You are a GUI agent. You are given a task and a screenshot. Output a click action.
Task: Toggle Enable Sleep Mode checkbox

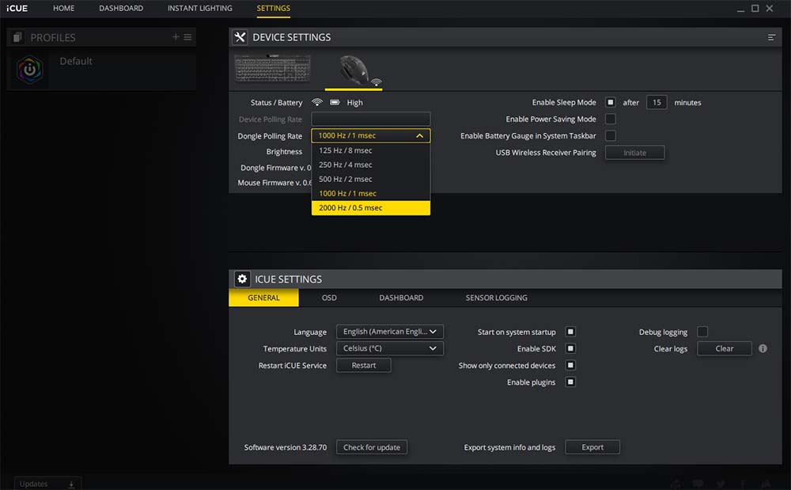611,102
